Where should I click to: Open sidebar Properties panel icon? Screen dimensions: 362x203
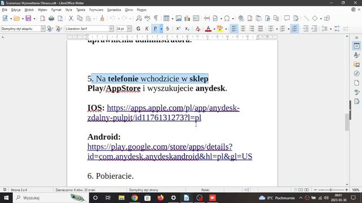357,46
